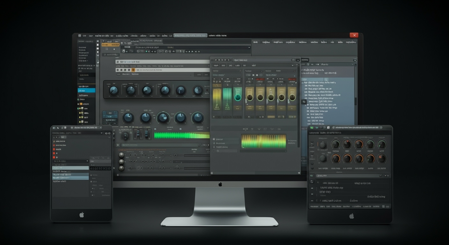The image size is (449, 245).
Task: Click the green icon in the right tablet's title bar
Action: click(x=312, y=128)
